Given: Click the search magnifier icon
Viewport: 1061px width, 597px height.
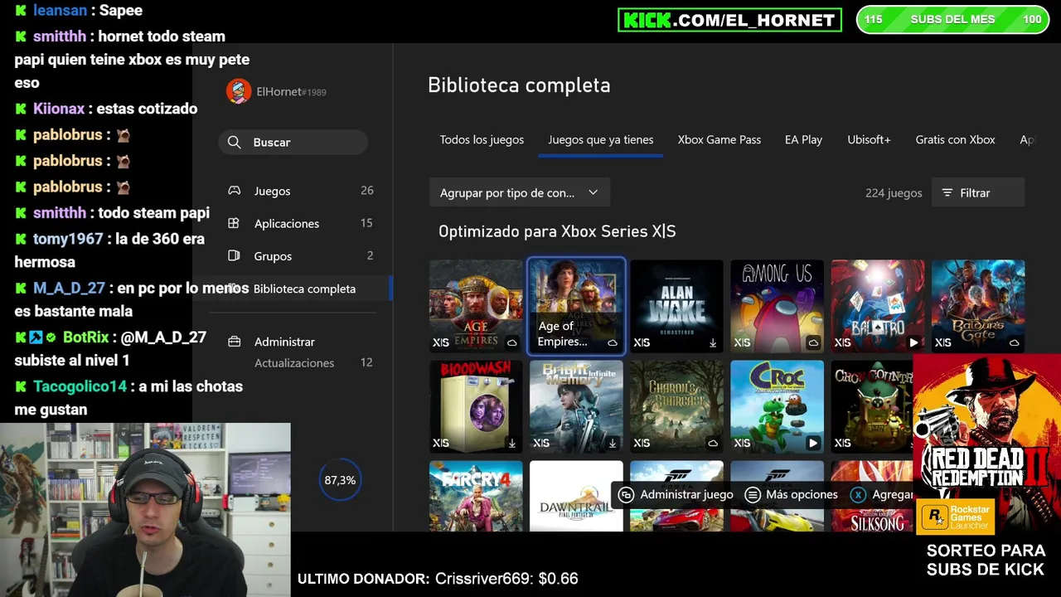Looking at the screenshot, I should click(235, 143).
